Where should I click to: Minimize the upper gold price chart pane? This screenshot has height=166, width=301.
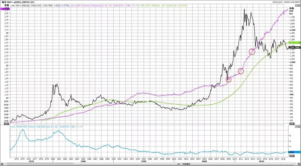point(296,6)
